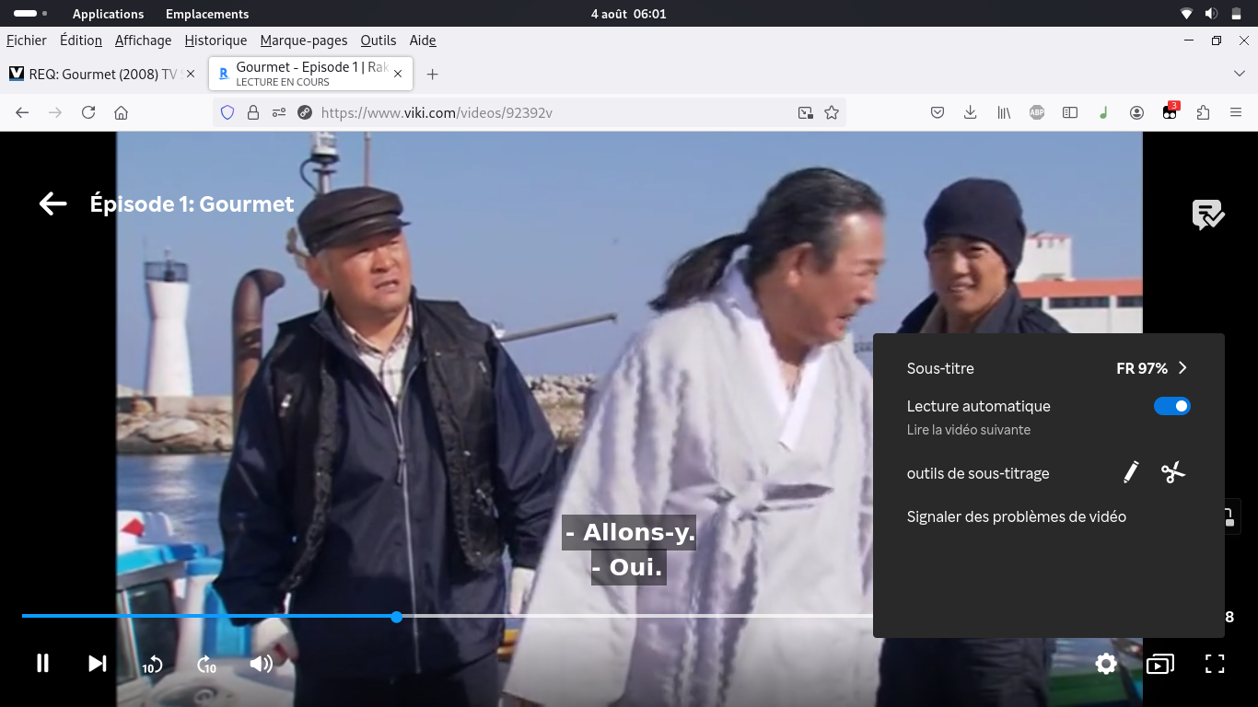
Task: Open the clock showing 4 août 06:01
Action: tap(629, 14)
